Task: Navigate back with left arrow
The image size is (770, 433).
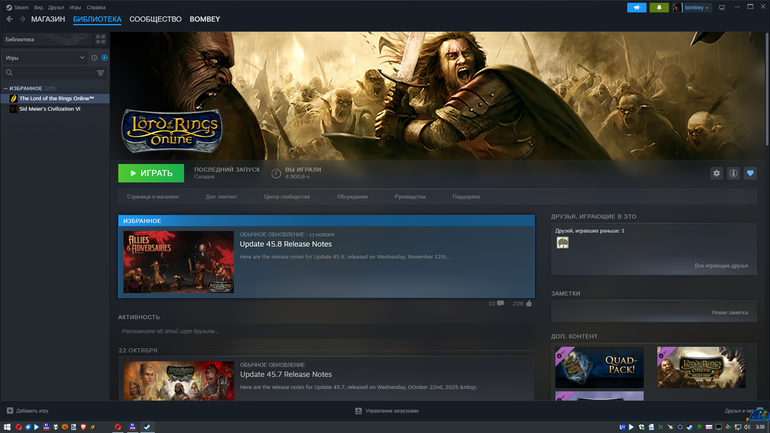Action: (10, 19)
